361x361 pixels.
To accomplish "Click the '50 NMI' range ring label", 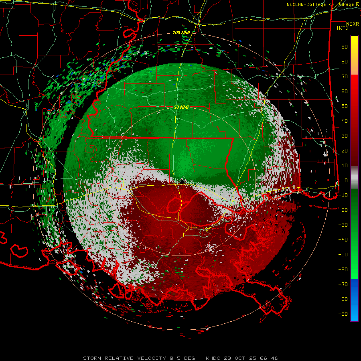I will coord(181,107).
